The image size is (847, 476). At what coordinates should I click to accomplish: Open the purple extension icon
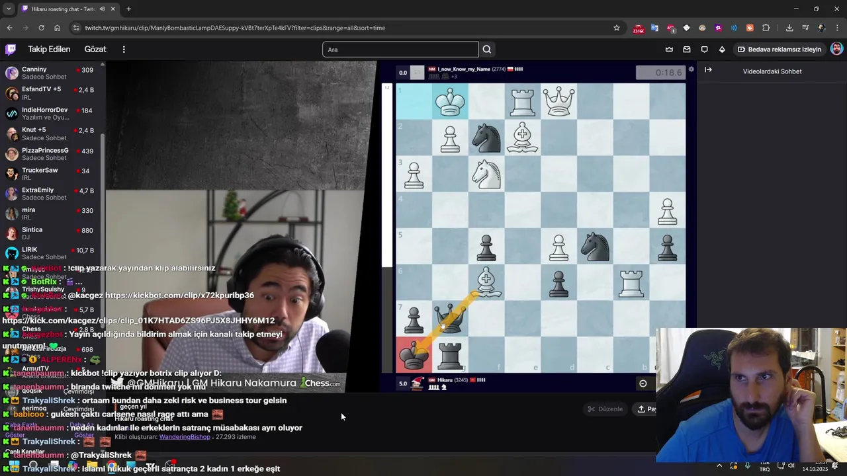718,28
